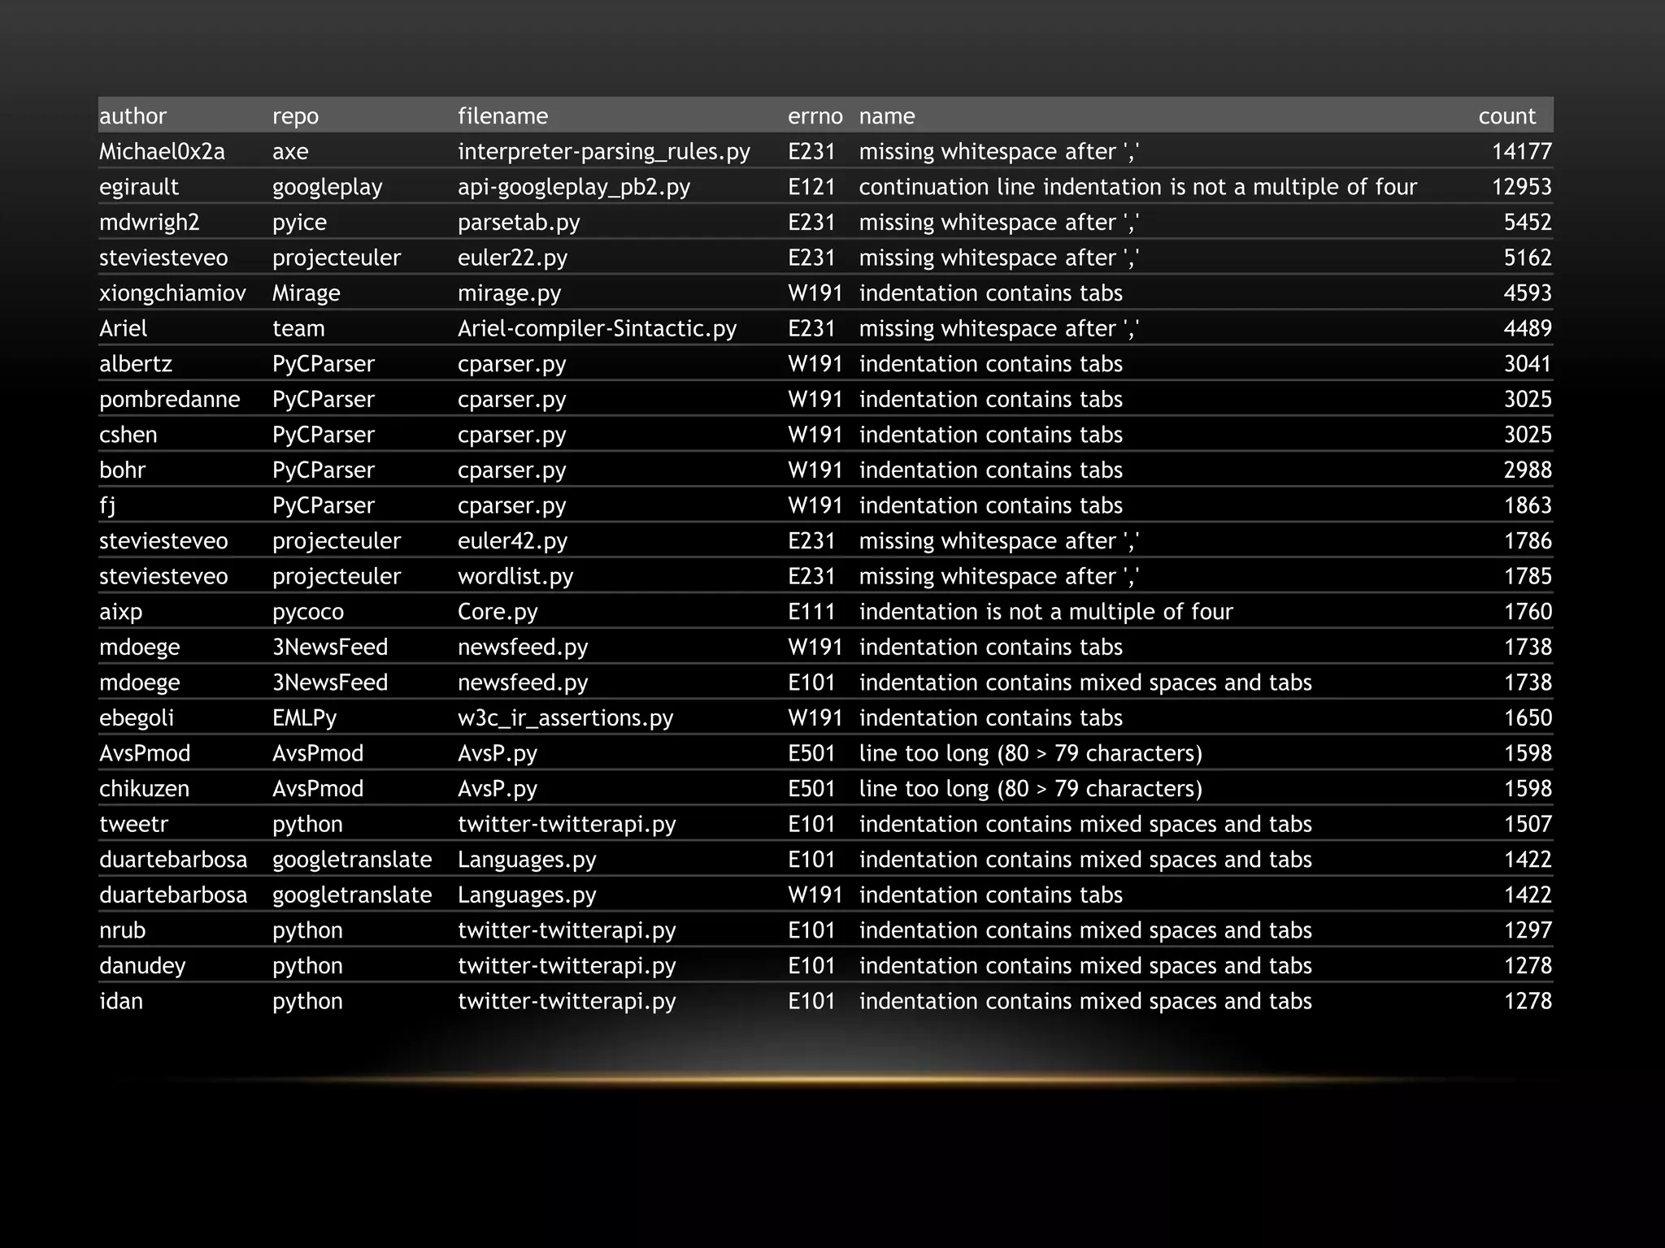Click count value 5162

[1527, 258]
